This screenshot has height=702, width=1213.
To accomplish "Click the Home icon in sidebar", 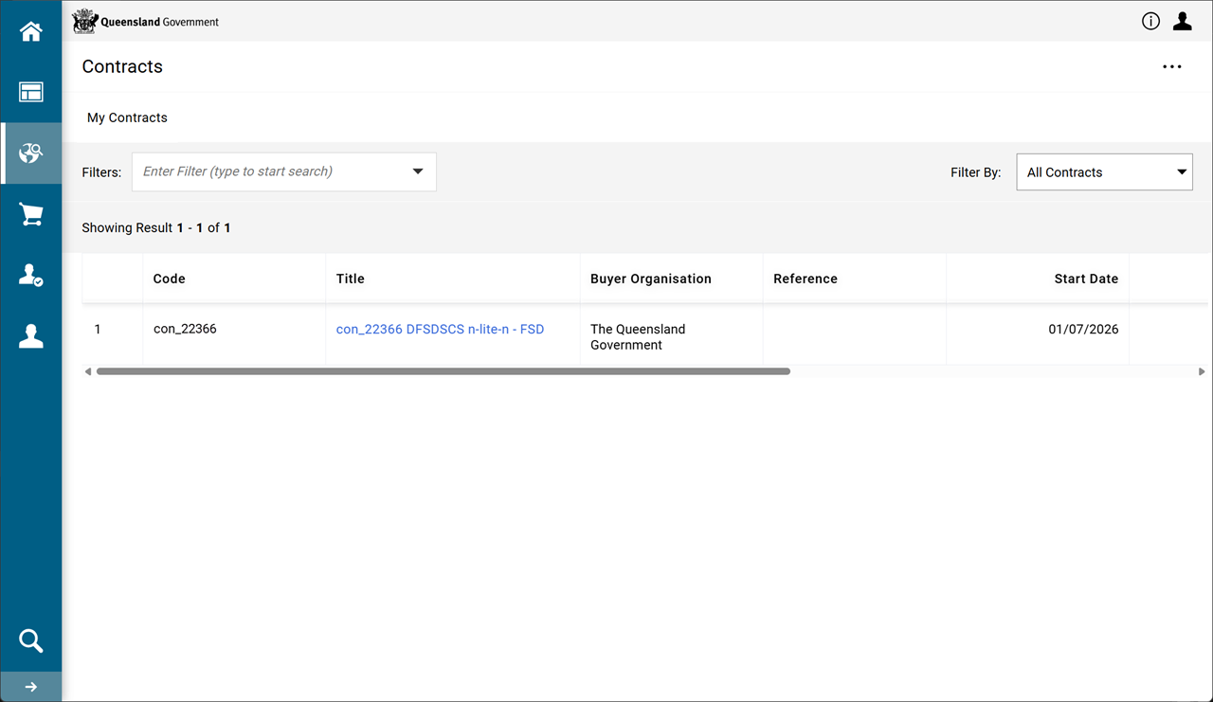I will click(31, 31).
